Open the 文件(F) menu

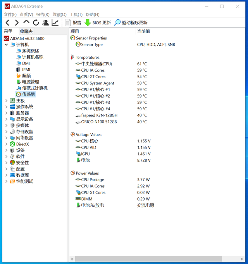pyautogui.click(x=10, y=14)
